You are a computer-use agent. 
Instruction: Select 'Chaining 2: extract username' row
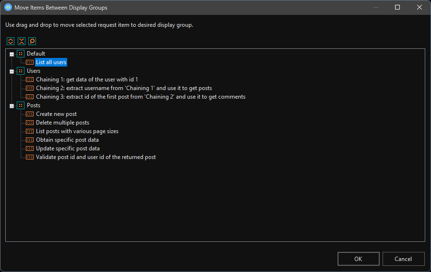coord(124,88)
